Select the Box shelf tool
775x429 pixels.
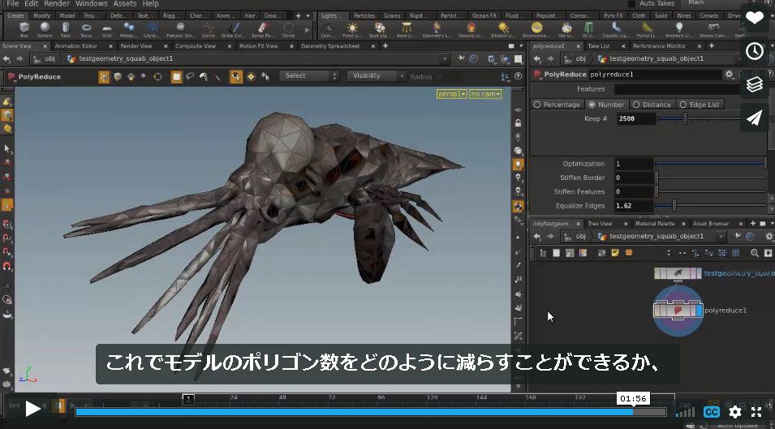click(24, 29)
